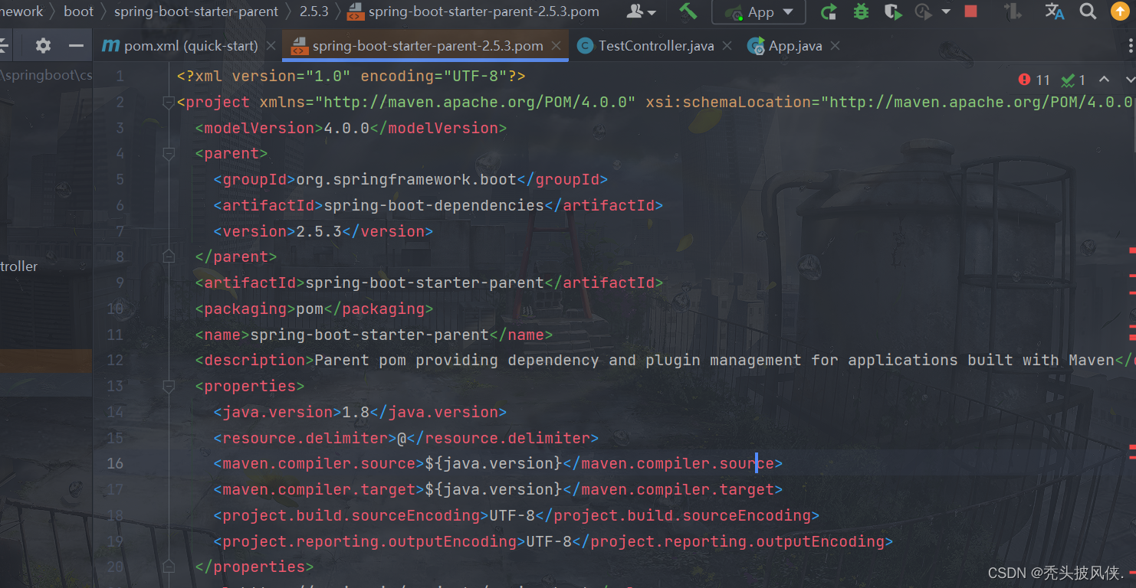Close the App.java tab
Screen dimensions: 1136x588
835,46
